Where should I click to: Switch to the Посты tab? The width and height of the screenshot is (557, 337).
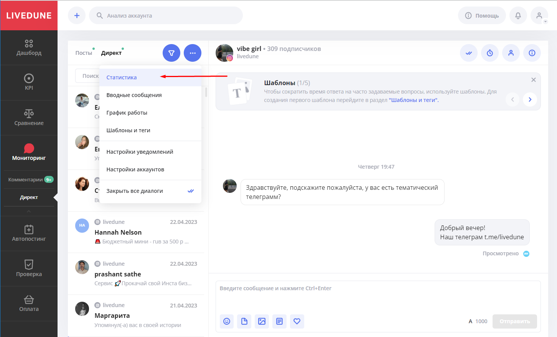pyautogui.click(x=84, y=53)
